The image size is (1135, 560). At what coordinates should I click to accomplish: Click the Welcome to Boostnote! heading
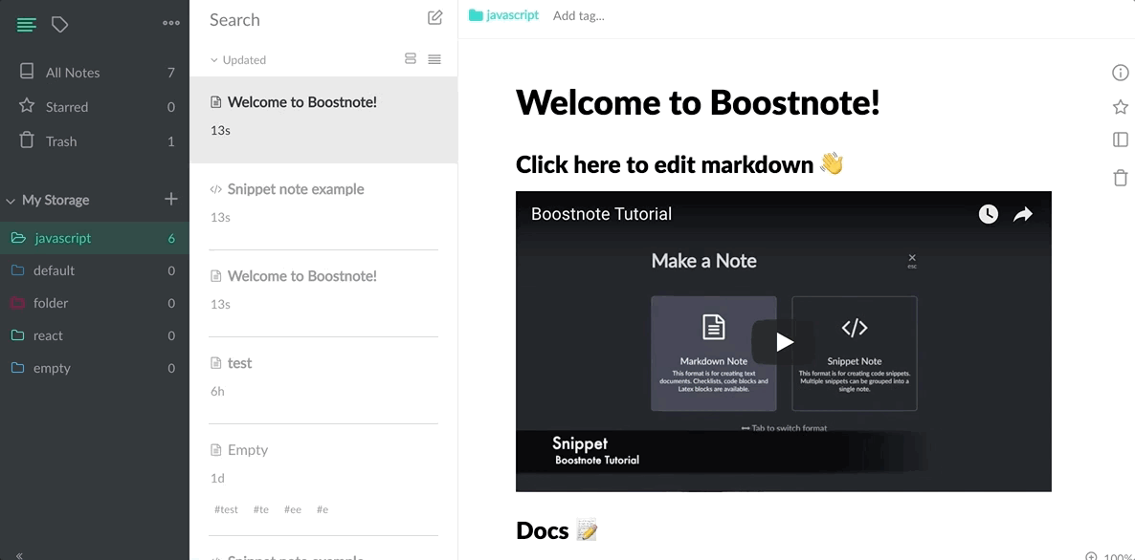coord(698,102)
